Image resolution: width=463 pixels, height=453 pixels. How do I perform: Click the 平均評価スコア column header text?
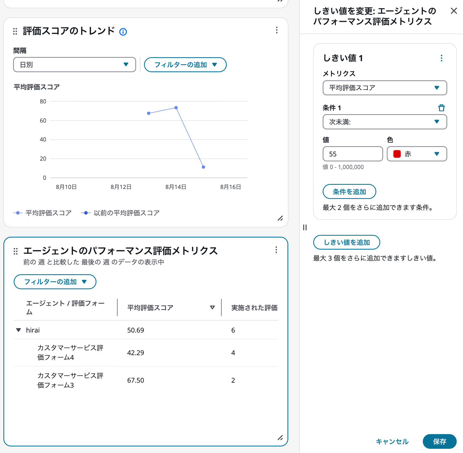150,308
